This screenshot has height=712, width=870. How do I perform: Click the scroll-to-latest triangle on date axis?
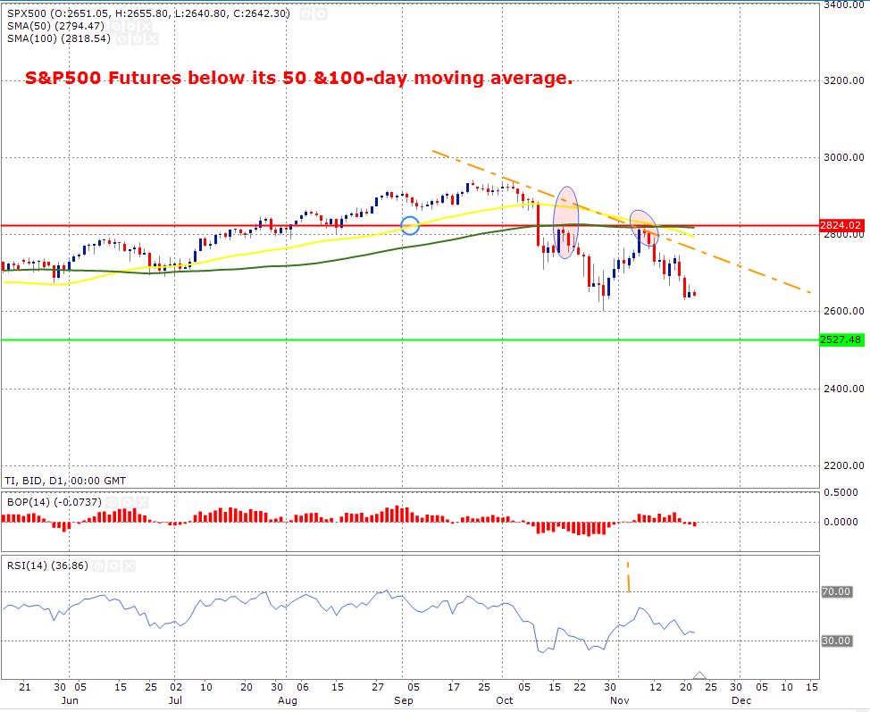pos(699,674)
